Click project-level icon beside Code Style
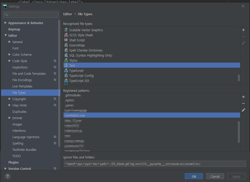The height and width of the screenshot is (182, 250). click(x=55, y=61)
